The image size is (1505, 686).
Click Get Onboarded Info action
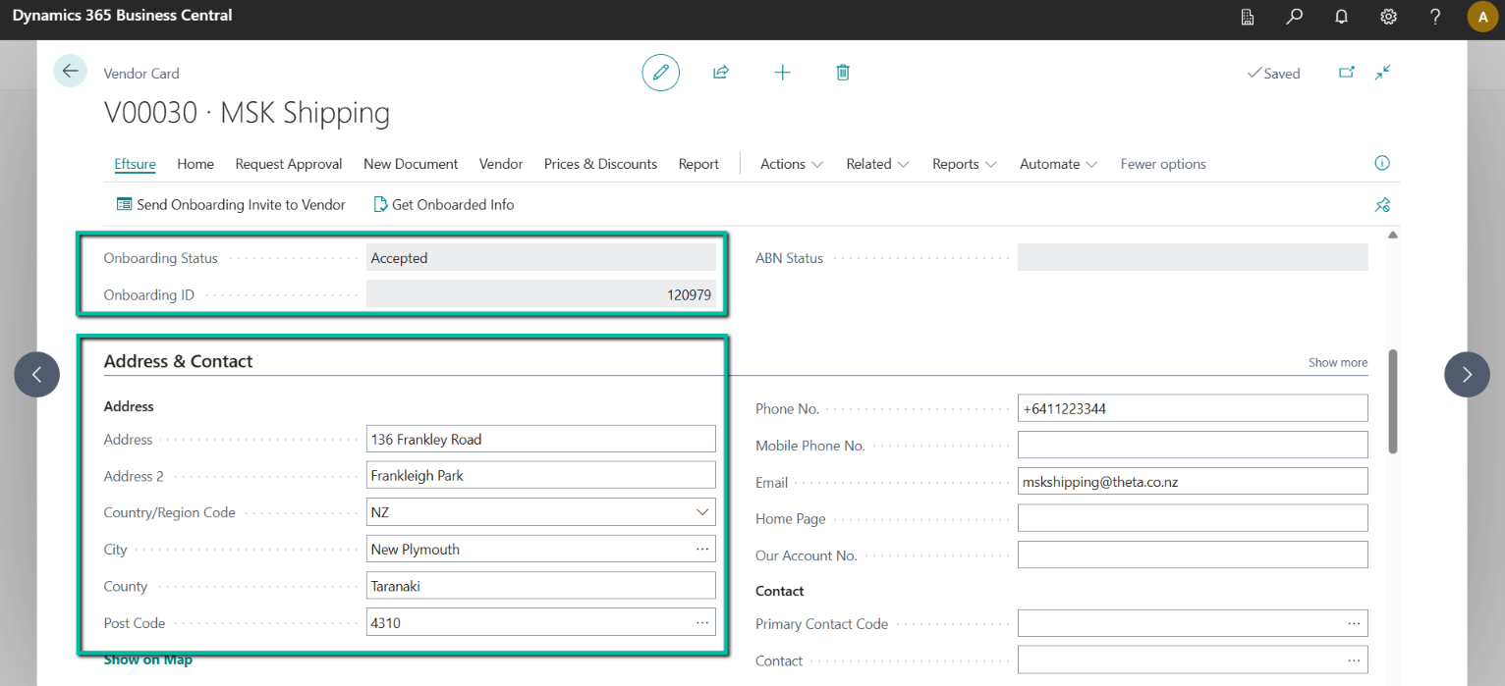click(x=444, y=205)
